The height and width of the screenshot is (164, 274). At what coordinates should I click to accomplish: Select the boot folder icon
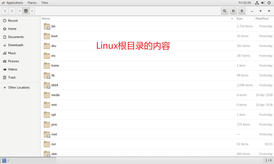pyautogui.click(x=47, y=36)
